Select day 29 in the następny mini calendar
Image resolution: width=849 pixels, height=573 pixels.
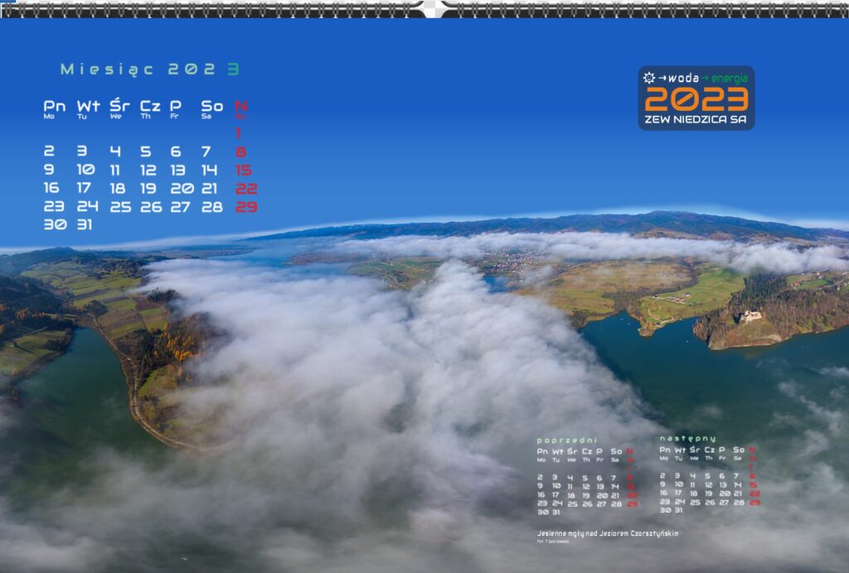[754, 502]
